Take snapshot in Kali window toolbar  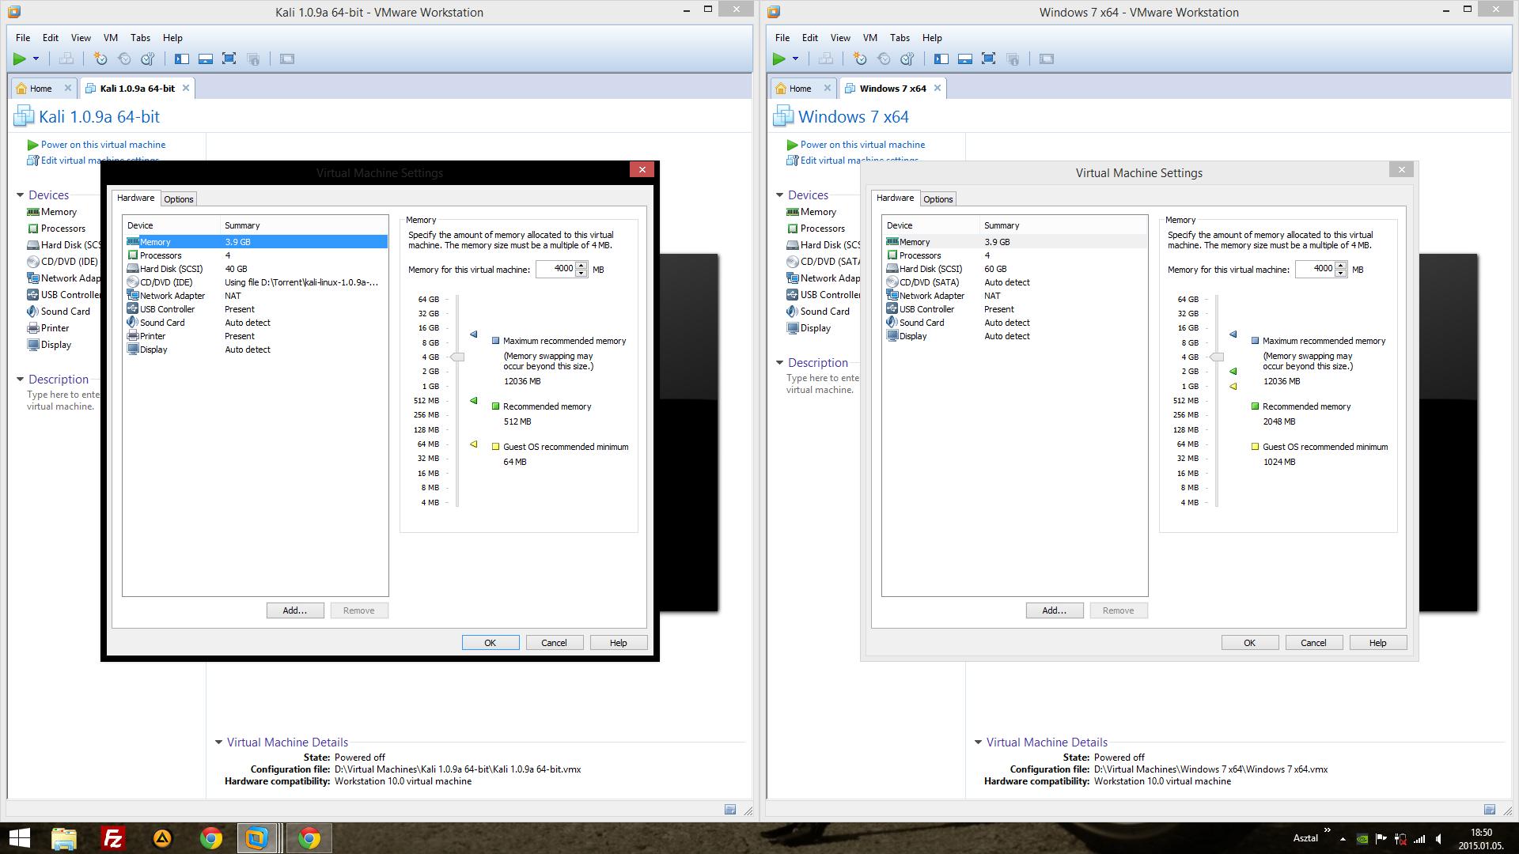[x=100, y=59]
